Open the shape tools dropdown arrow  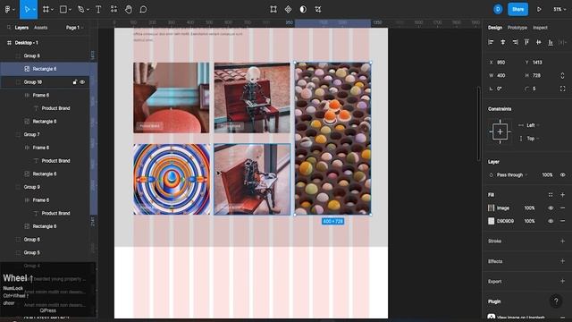tap(70, 10)
